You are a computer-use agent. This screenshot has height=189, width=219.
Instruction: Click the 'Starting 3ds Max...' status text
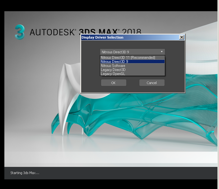25,173
